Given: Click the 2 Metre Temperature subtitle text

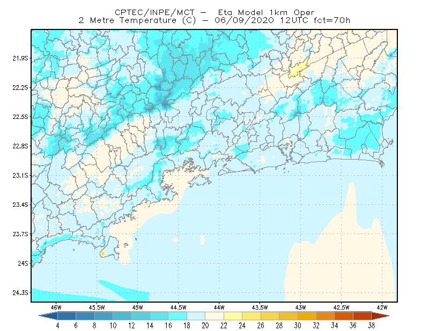Looking at the screenshot, I should (x=128, y=20).
